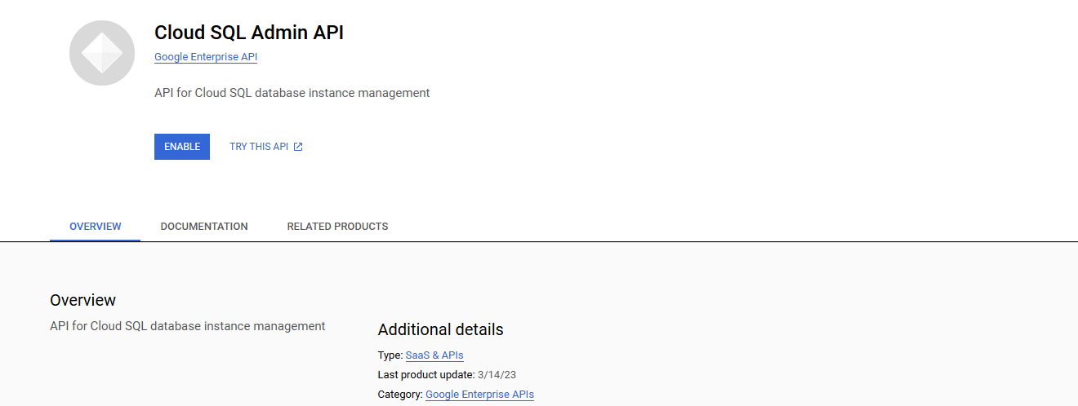Click the "Type:" field label

point(390,355)
